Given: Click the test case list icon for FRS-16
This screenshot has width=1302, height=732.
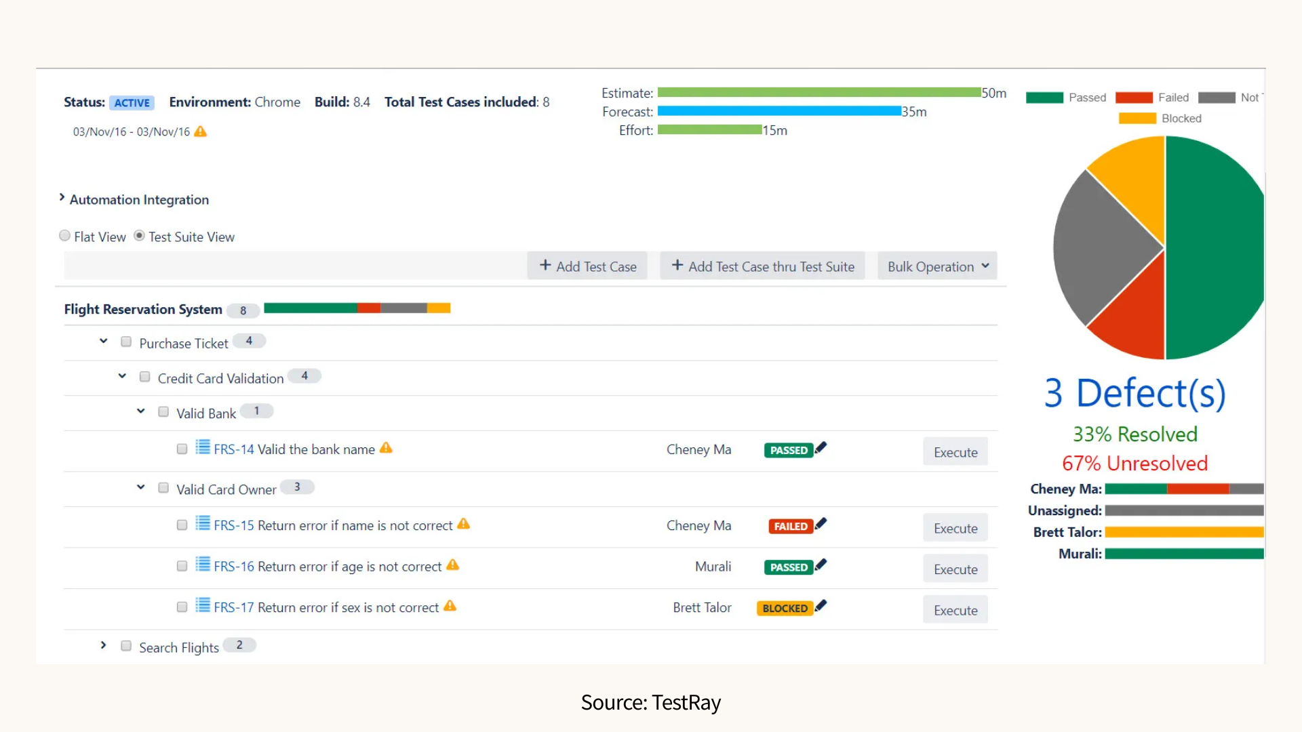Looking at the screenshot, I should tap(203, 565).
